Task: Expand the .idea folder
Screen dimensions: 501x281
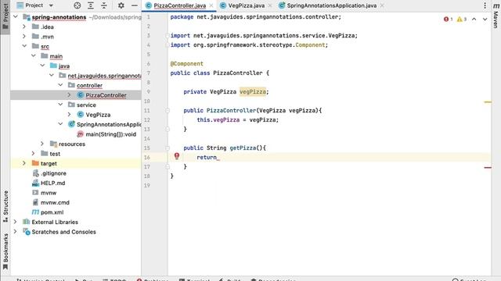Action: point(24,27)
